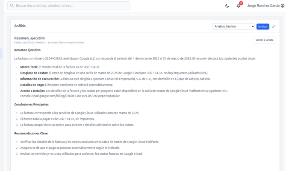Image resolution: width=286 pixels, height=171 pixels.
Task: Click the red notification badge showing 2
Action: [241, 3]
